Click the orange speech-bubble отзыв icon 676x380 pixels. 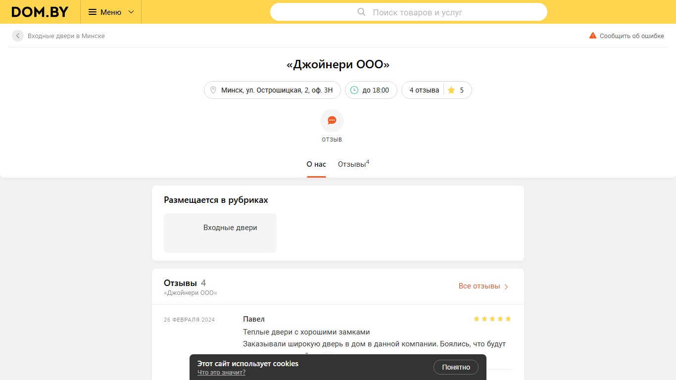332,121
